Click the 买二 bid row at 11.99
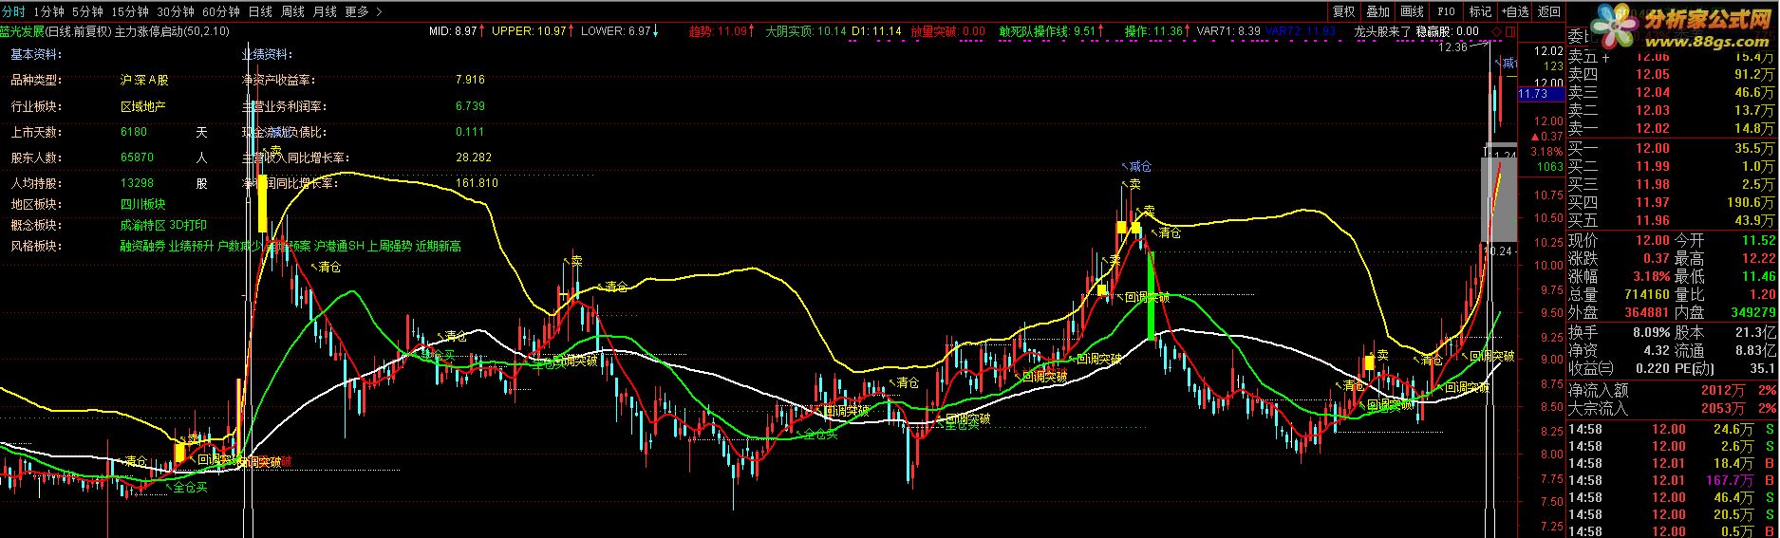 click(1672, 166)
